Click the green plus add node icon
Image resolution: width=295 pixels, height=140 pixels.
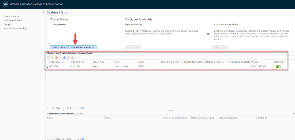pos(52,57)
